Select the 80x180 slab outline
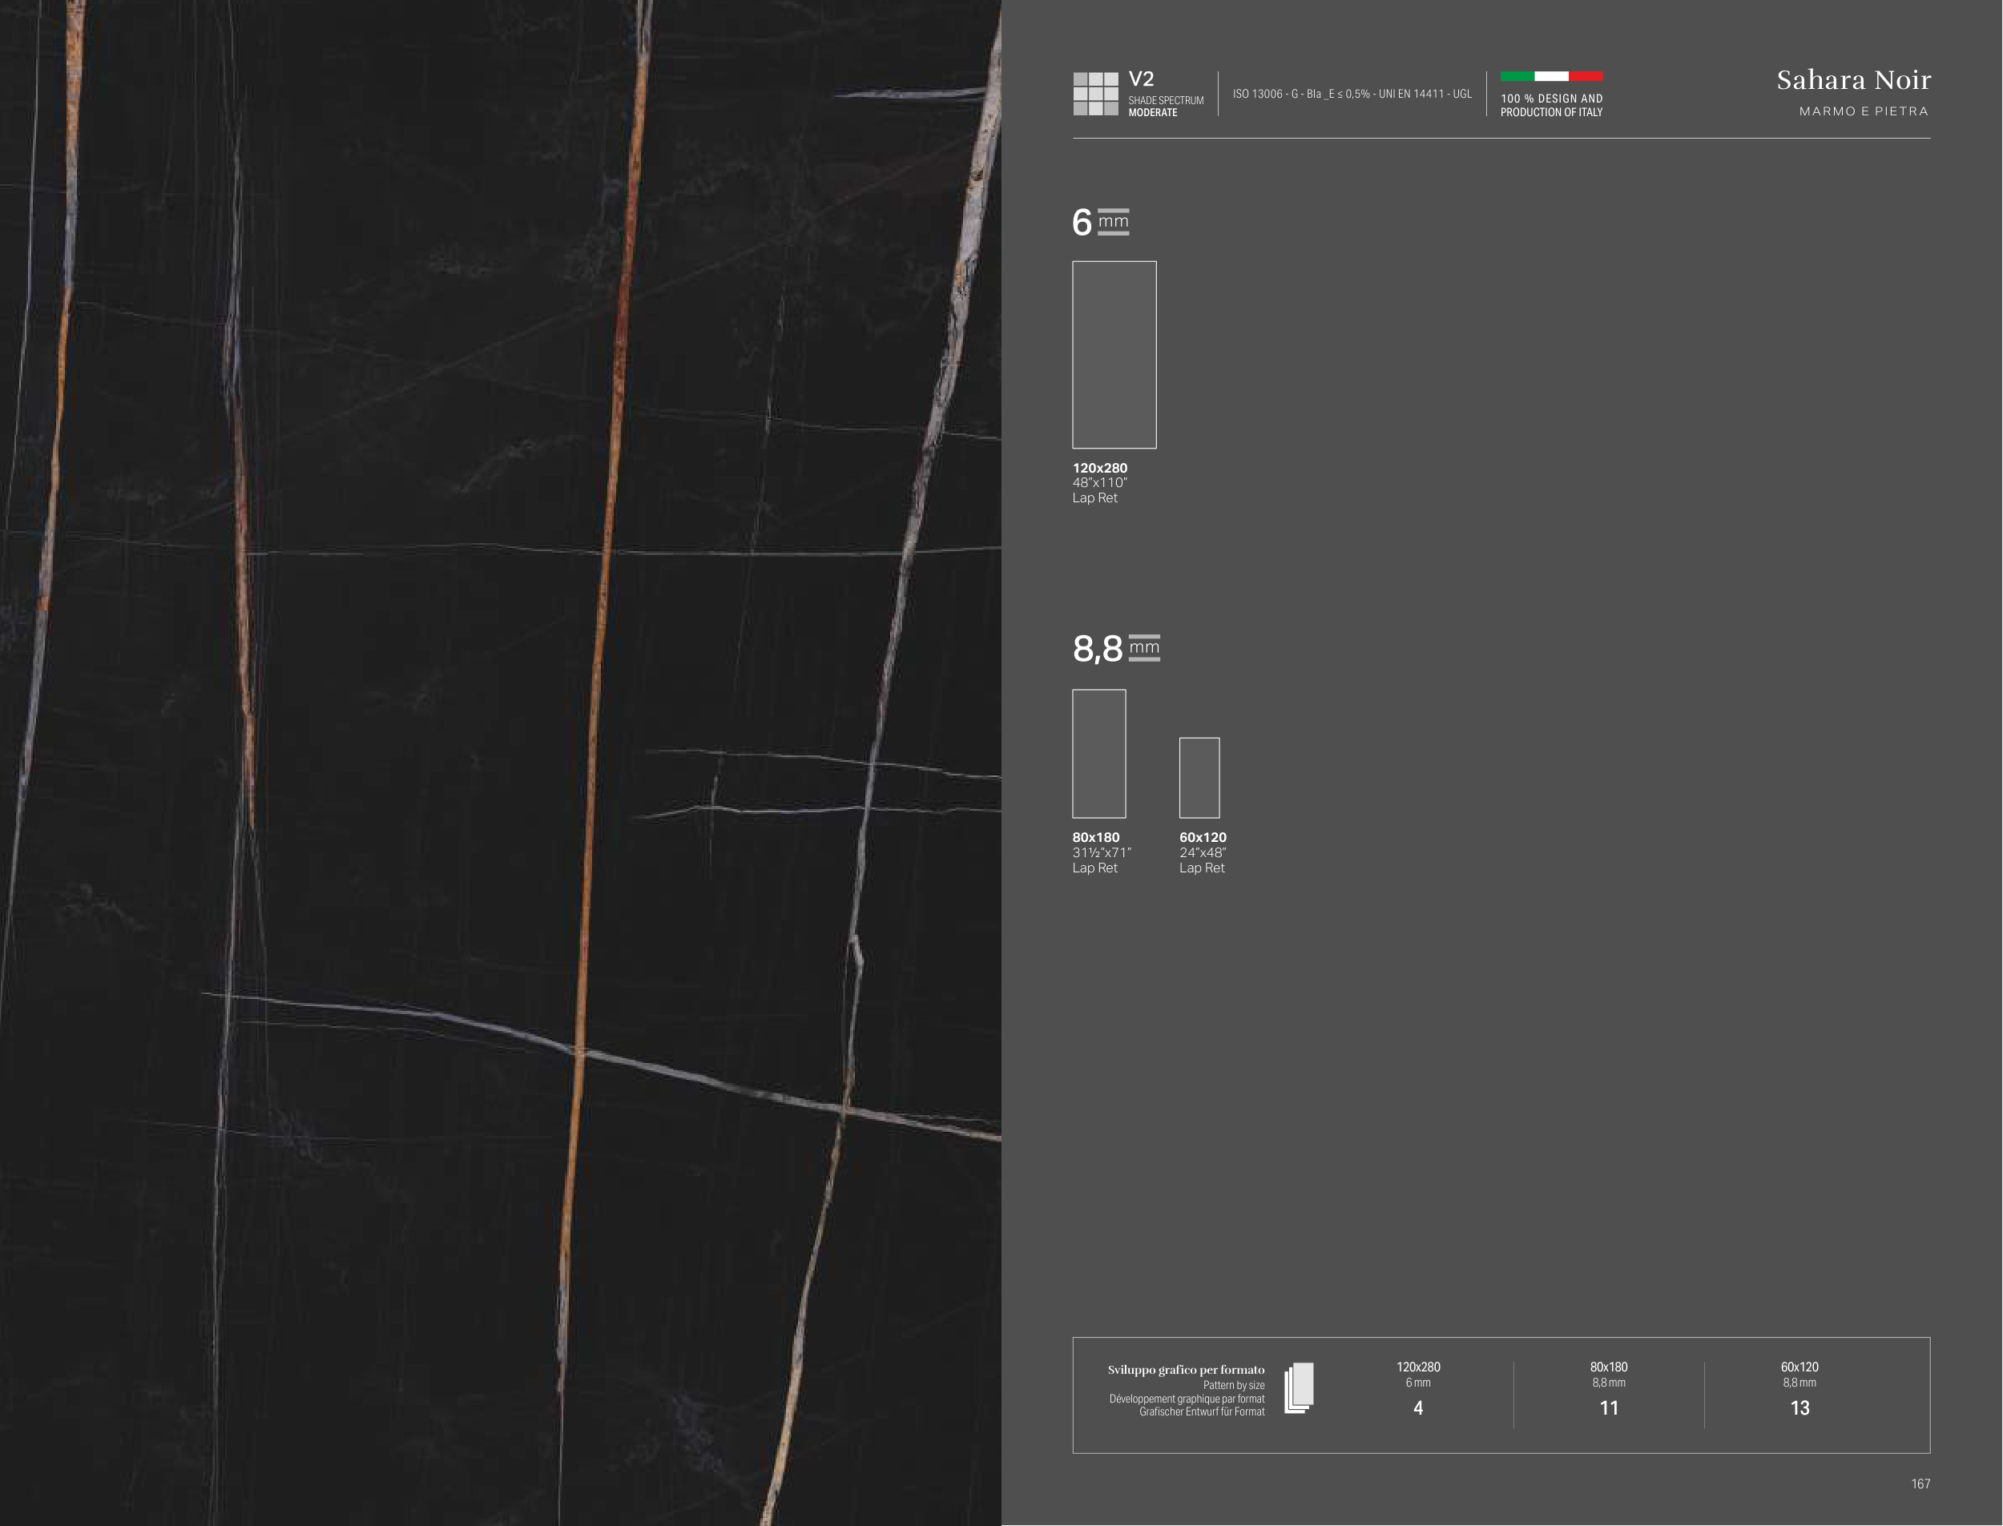The height and width of the screenshot is (1526, 2003). [1098, 753]
